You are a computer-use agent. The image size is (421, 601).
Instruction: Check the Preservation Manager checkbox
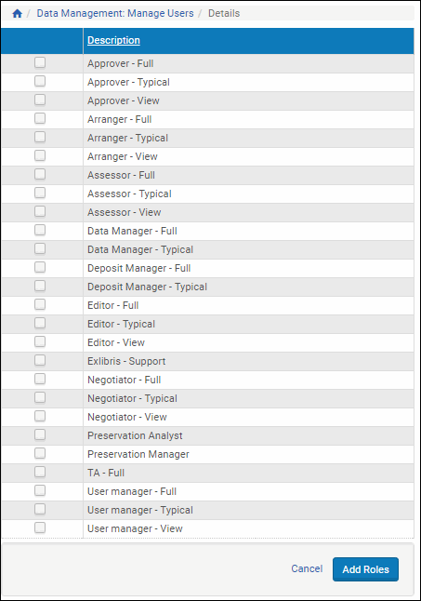(x=40, y=453)
